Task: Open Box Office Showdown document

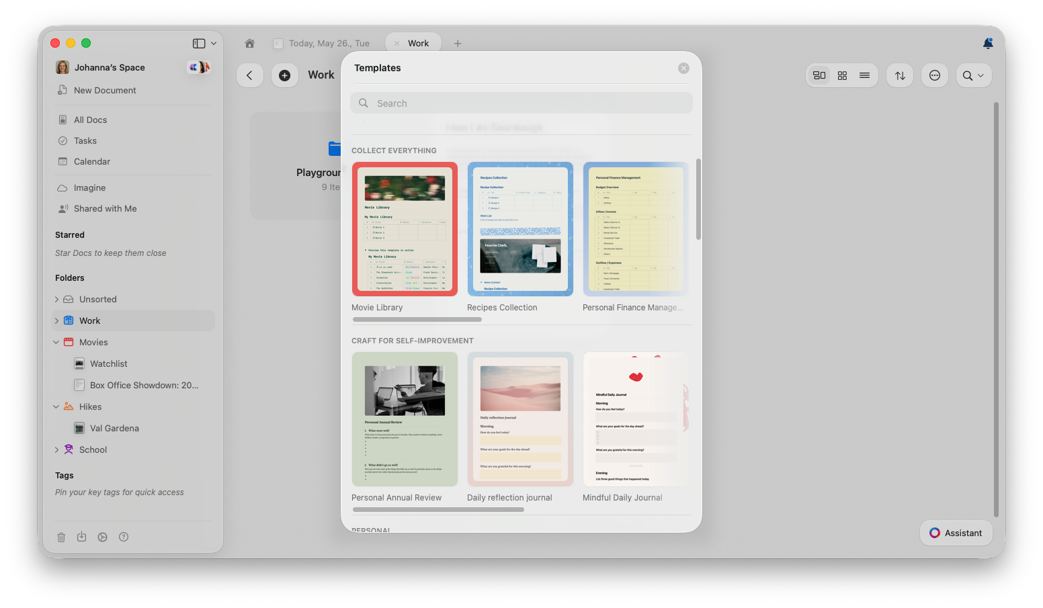Action: tap(144, 385)
